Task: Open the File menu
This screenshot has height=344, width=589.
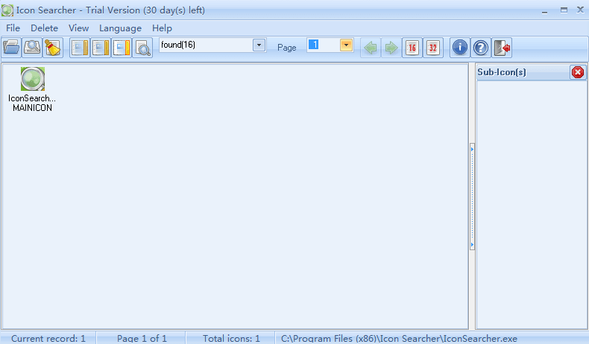Action: [x=13, y=28]
